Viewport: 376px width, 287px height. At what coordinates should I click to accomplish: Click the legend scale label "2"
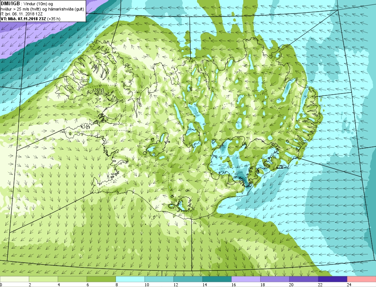pyautogui.click(x=30, y=285)
